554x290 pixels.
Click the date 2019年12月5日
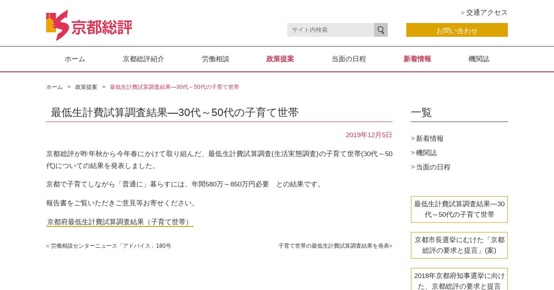pos(369,135)
